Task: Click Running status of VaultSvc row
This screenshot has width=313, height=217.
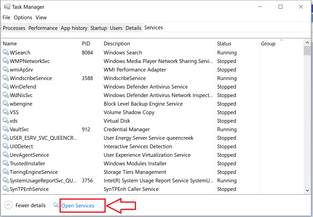Action: click(227, 129)
